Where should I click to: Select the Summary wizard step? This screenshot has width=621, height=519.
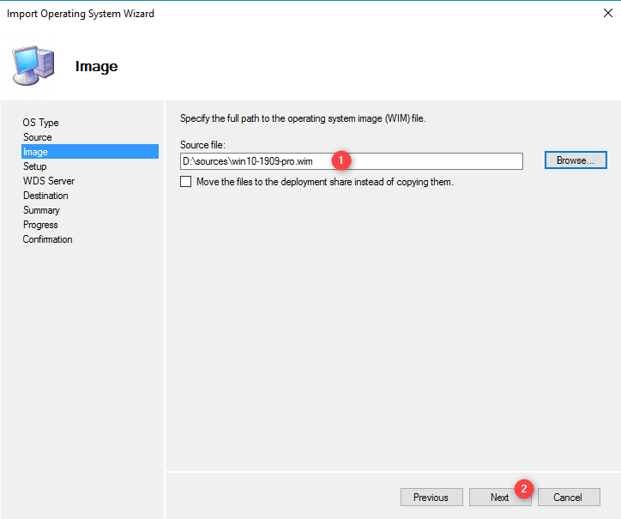coord(41,210)
